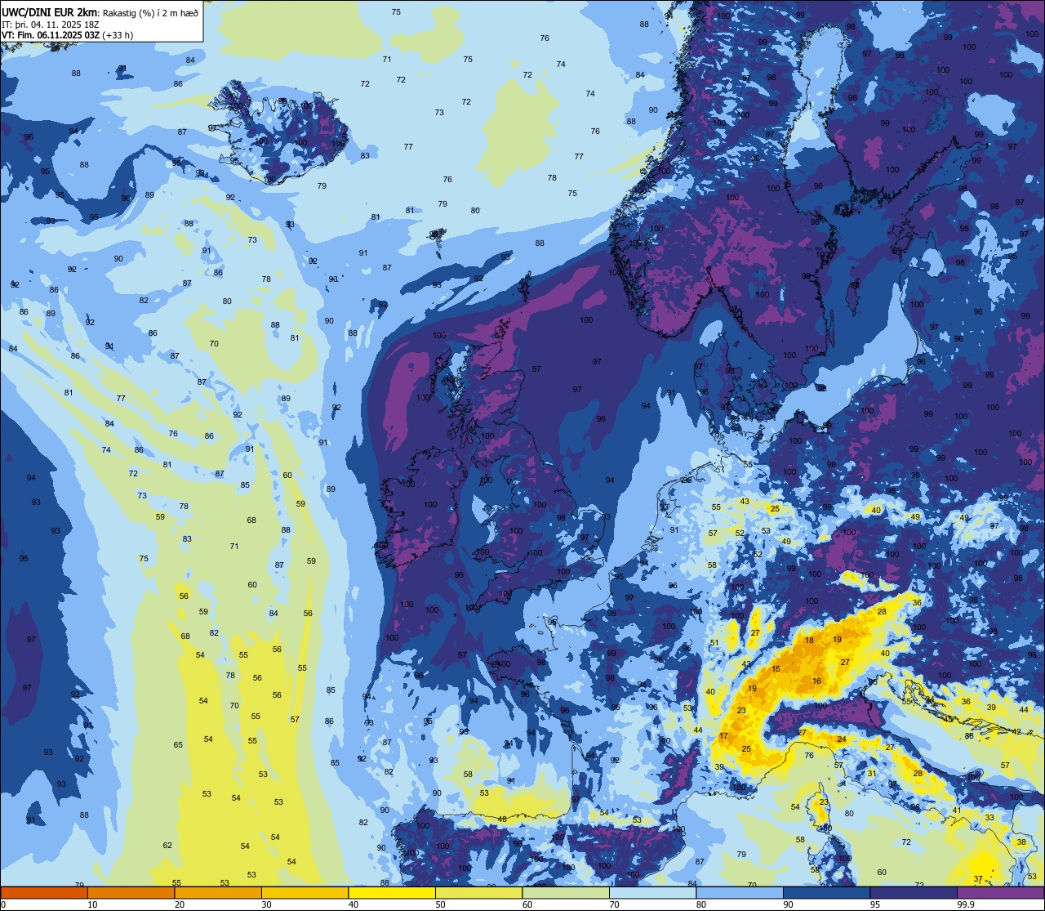Click the map value 38 near right edge

coord(1021,842)
